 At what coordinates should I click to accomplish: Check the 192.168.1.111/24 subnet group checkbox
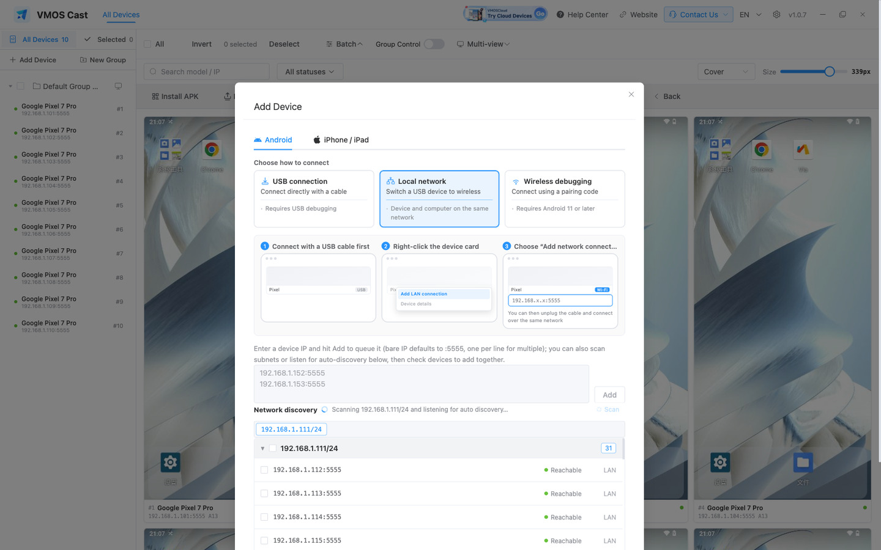tap(273, 448)
